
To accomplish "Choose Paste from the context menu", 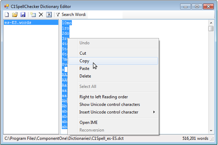I will [113, 69].
